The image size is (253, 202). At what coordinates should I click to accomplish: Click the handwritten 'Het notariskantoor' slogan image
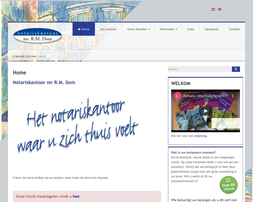click(x=78, y=126)
